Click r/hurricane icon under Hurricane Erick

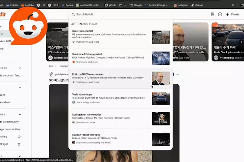pos(74,62)
